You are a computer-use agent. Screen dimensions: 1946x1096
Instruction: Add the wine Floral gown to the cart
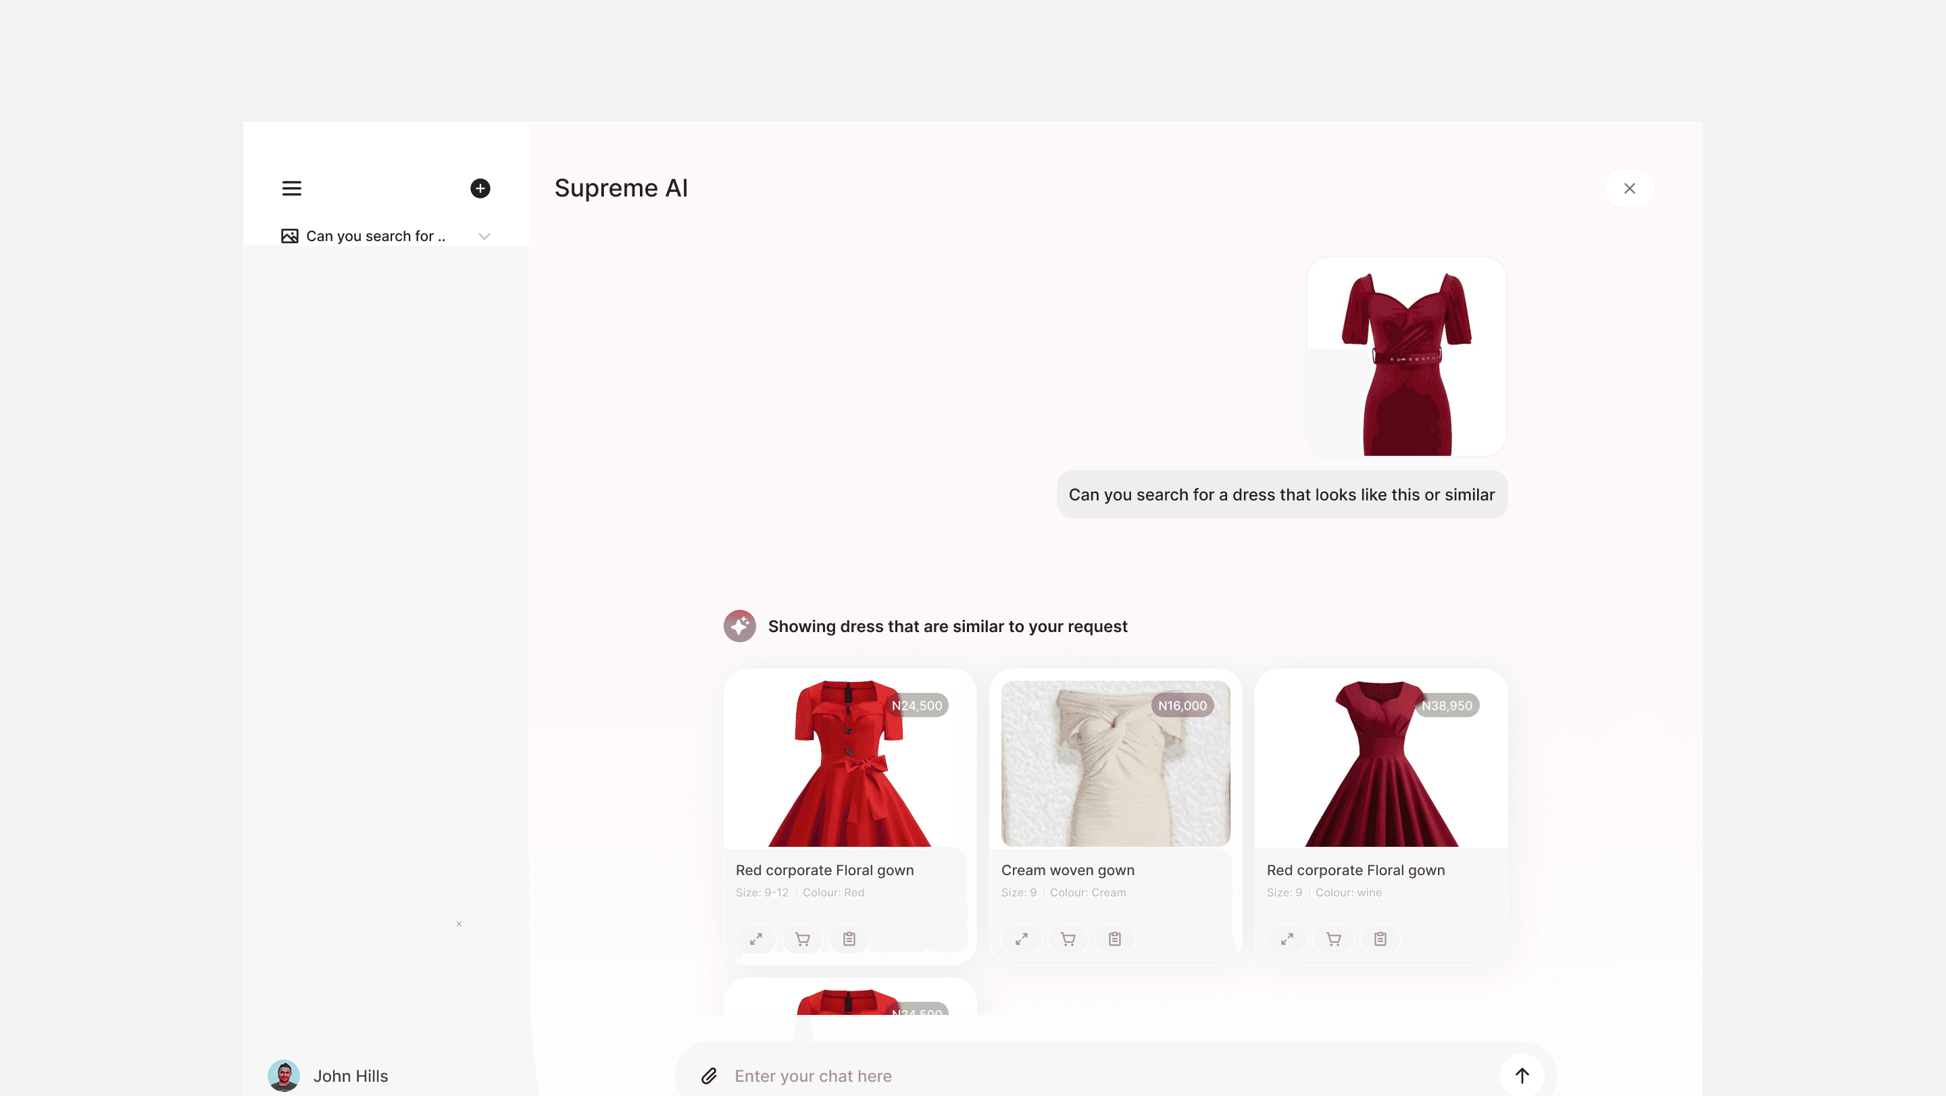coord(1333,939)
